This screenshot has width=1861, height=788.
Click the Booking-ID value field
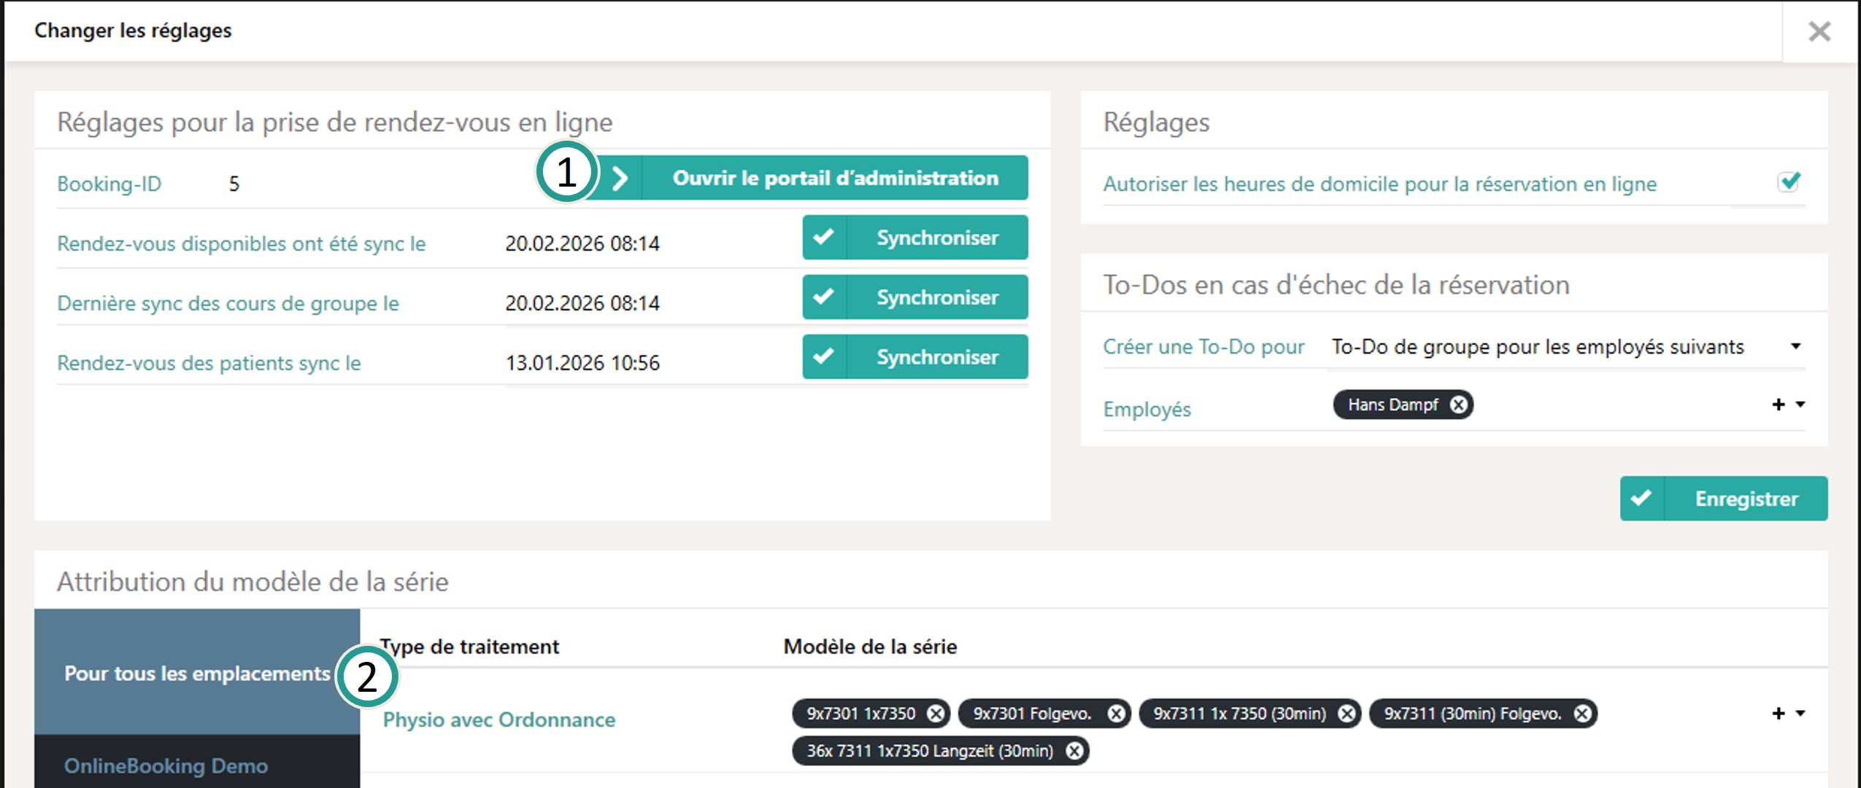tap(232, 184)
